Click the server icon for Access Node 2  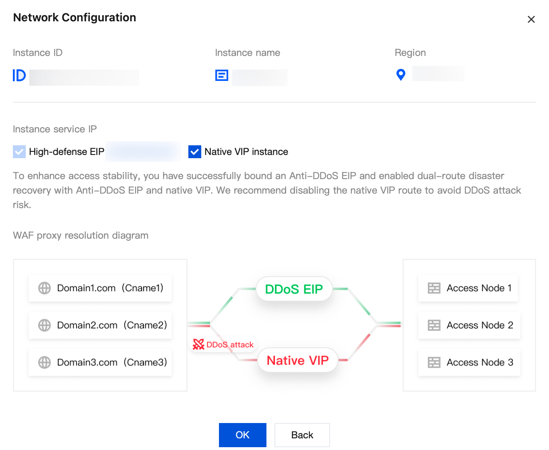click(434, 325)
